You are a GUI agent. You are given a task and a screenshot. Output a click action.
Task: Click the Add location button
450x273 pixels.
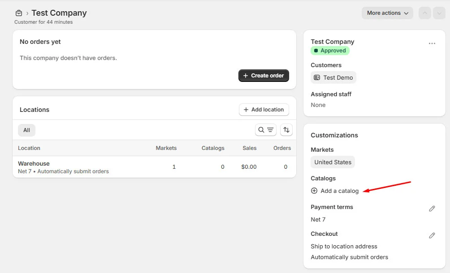(264, 109)
